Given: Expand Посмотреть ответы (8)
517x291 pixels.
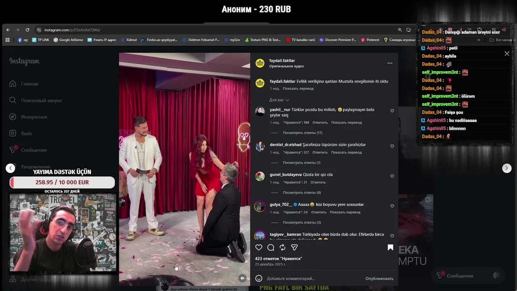Looking at the screenshot, I should [302, 192].
